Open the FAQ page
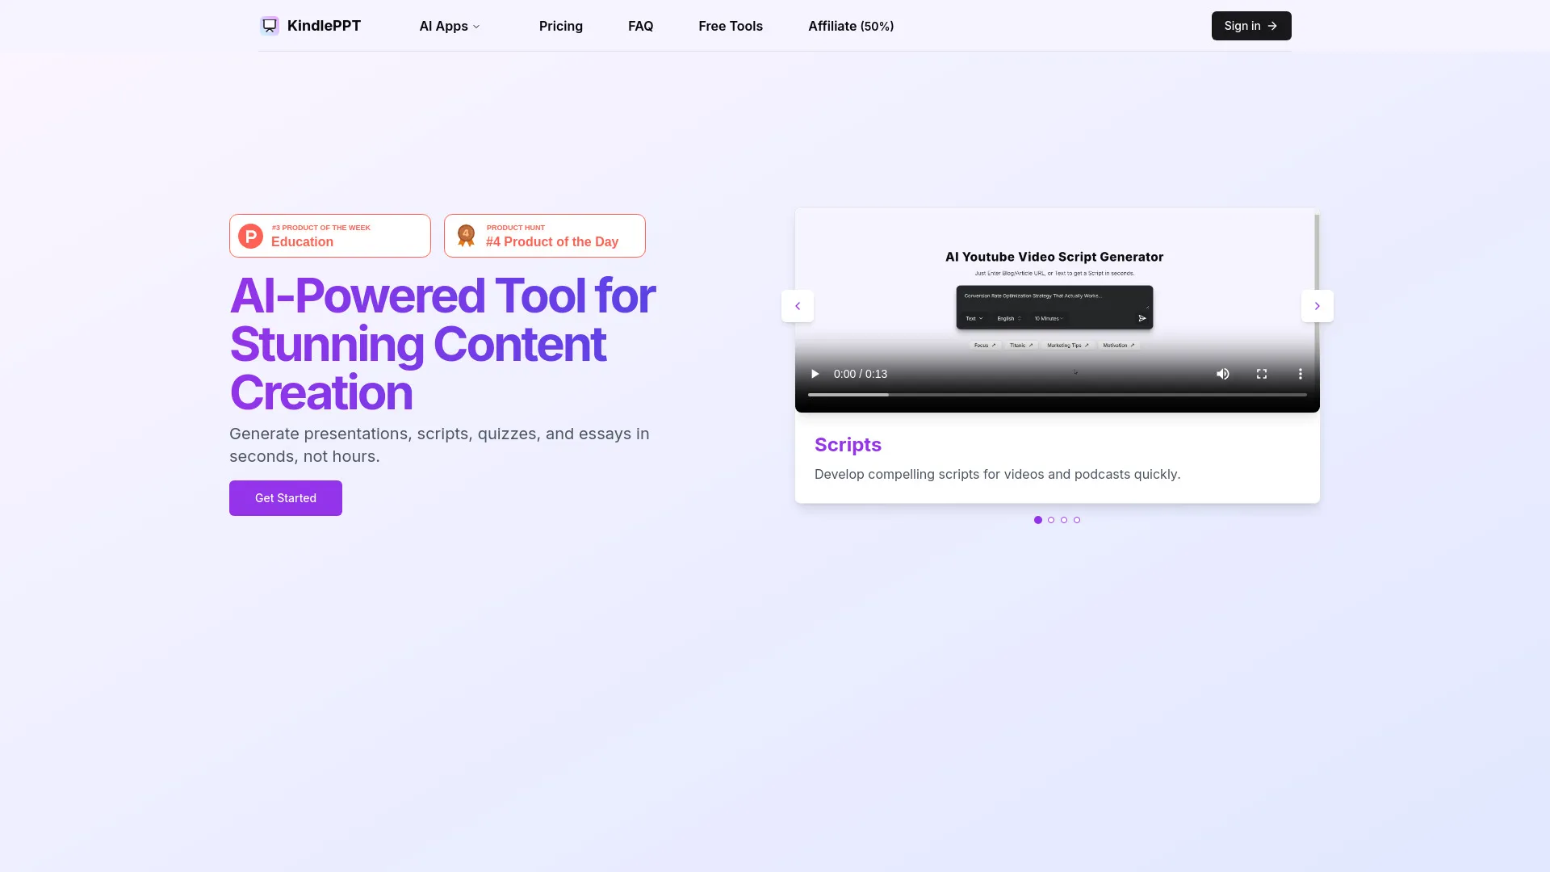Viewport: 1550px width, 872px height. pyautogui.click(x=640, y=26)
